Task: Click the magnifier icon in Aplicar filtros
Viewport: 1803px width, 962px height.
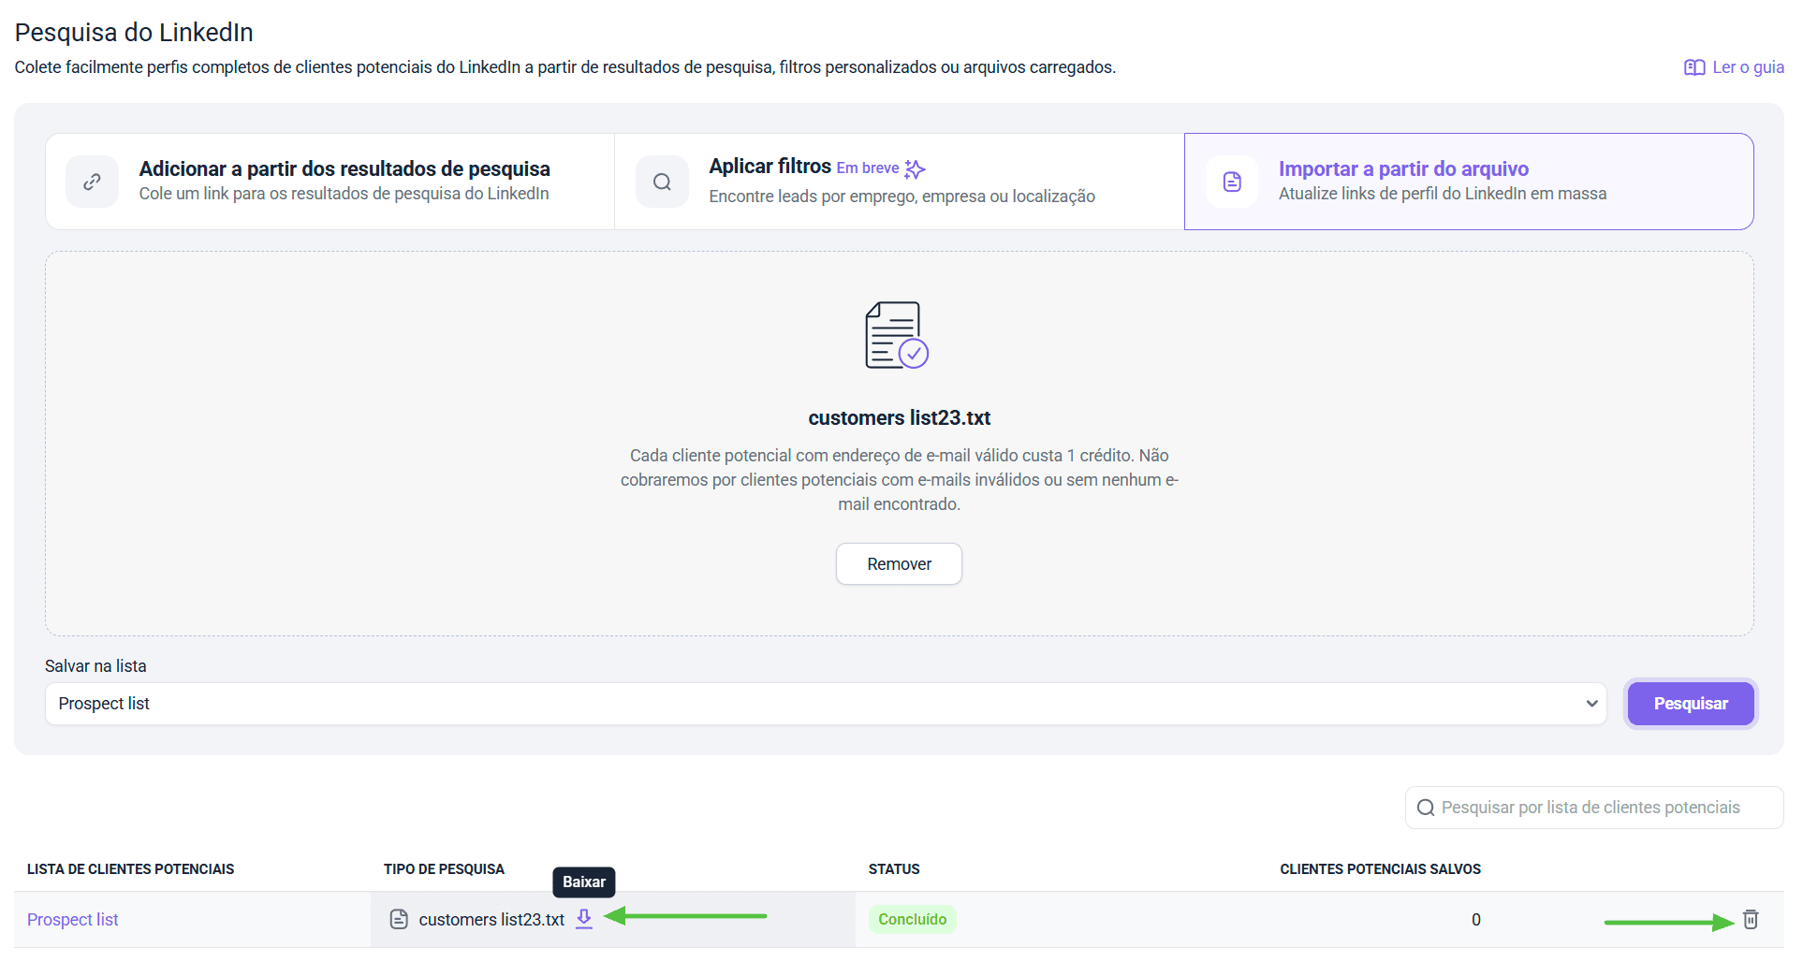Action: click(662, 182)
